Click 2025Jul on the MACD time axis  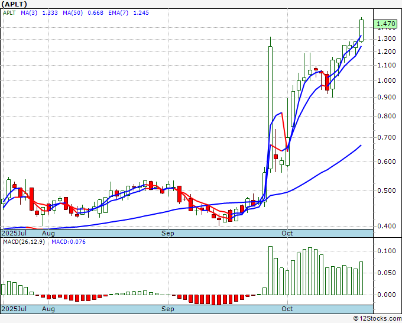(14, 309)
